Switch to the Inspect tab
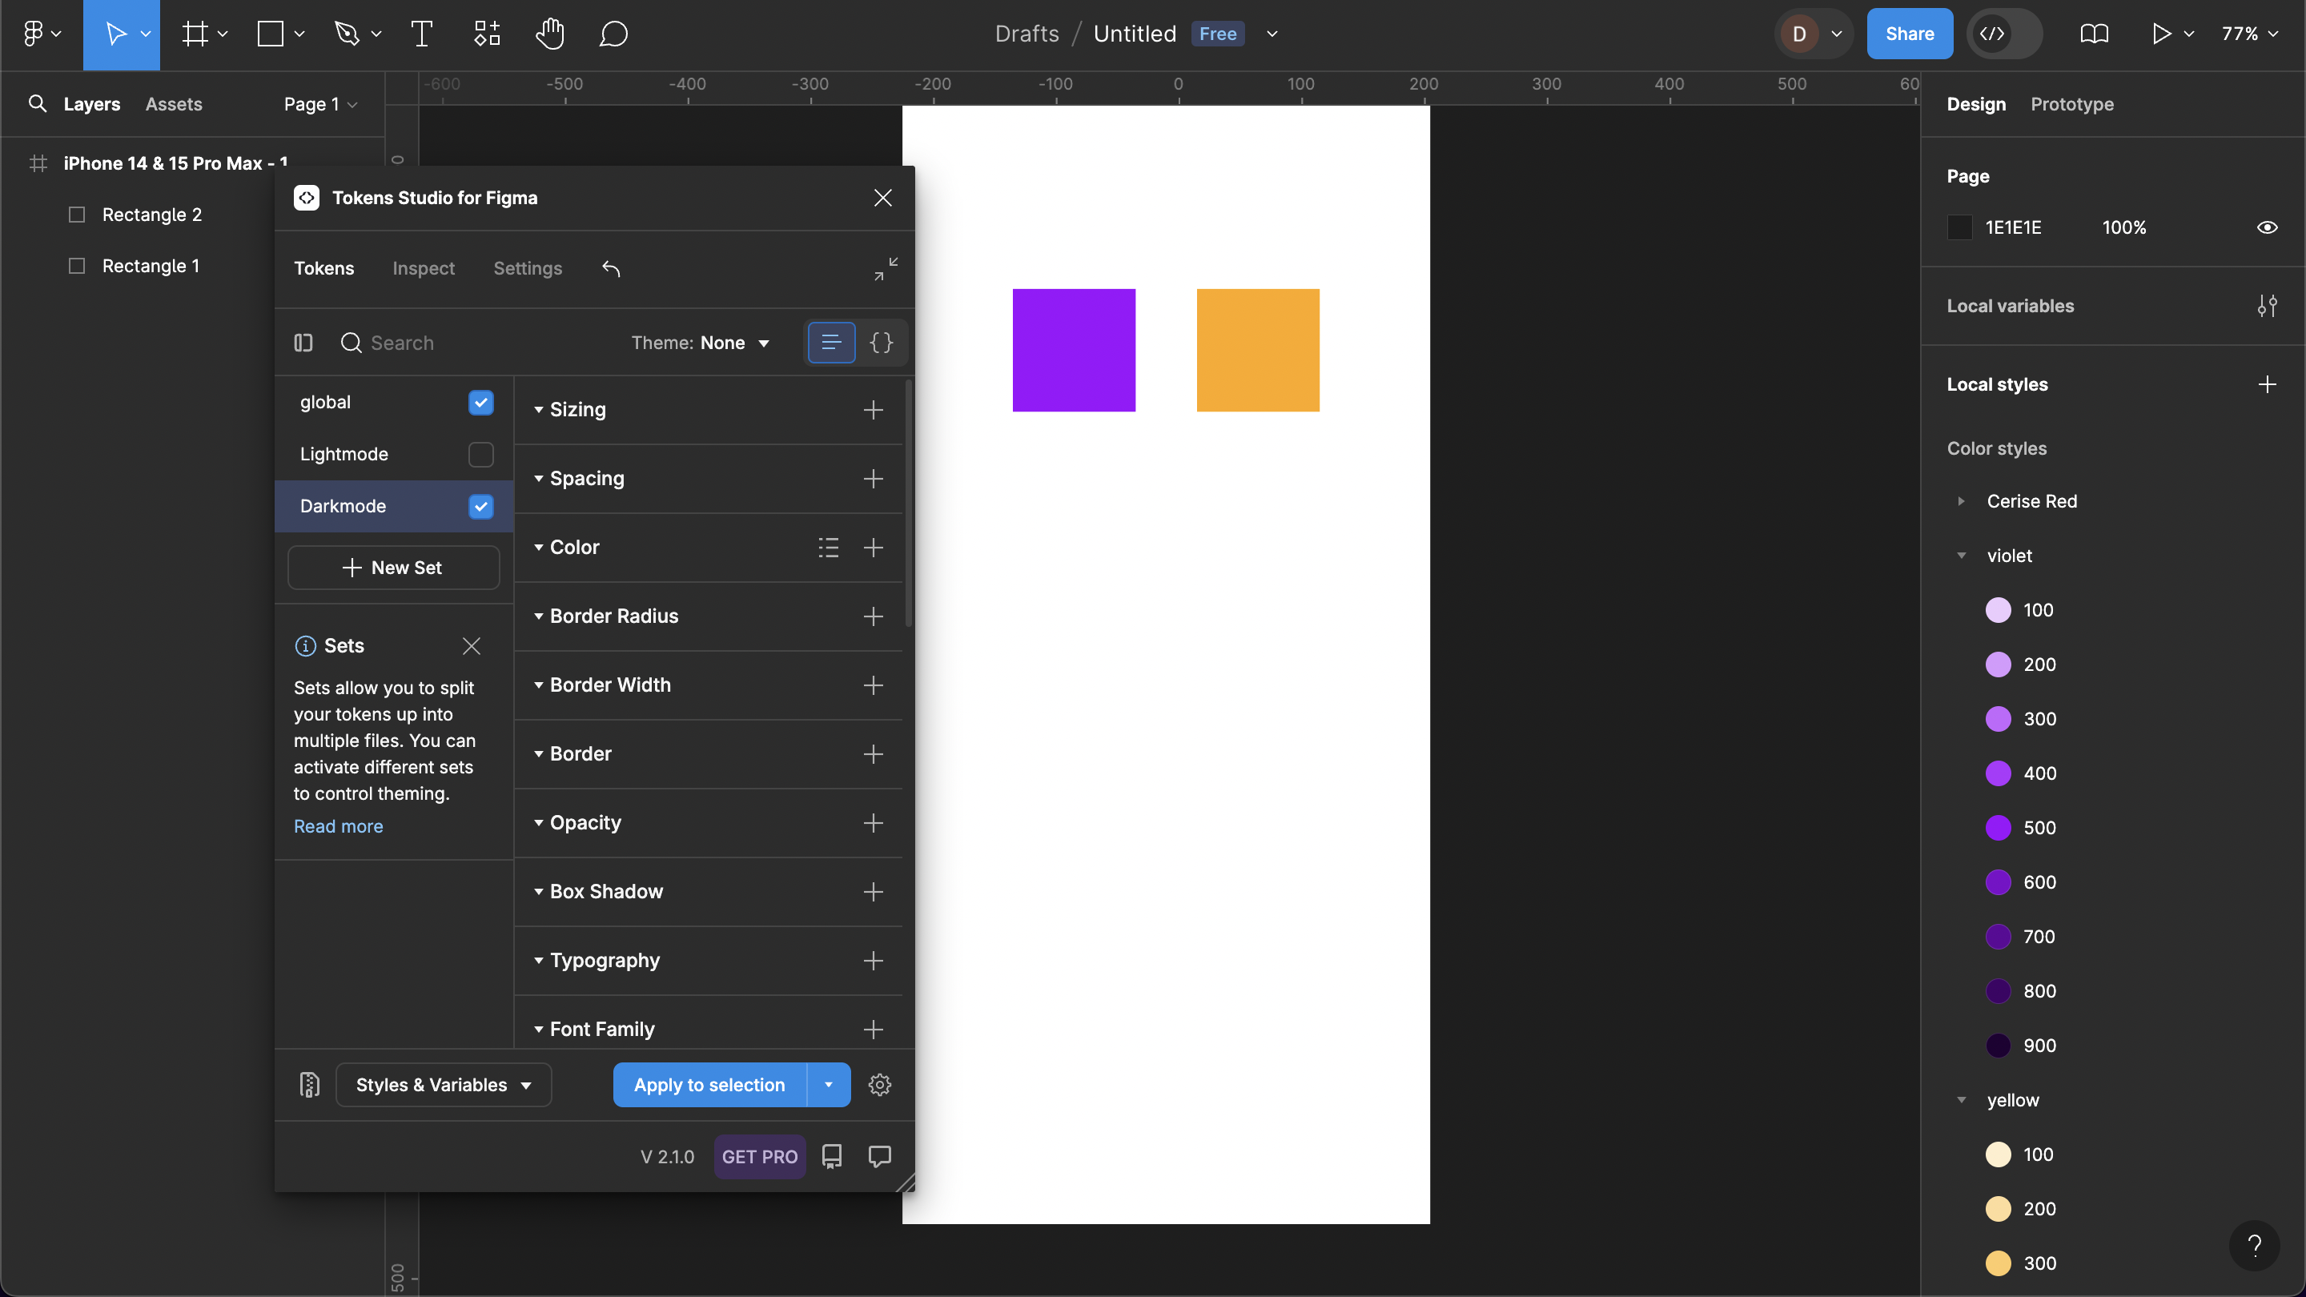This screenshot has height=1297, width=2306. [424, 268]
